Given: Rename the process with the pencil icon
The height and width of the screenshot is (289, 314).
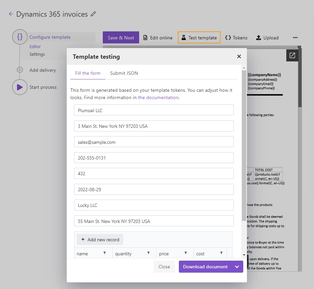Looking at the screenshot, I should pos(93,14).
